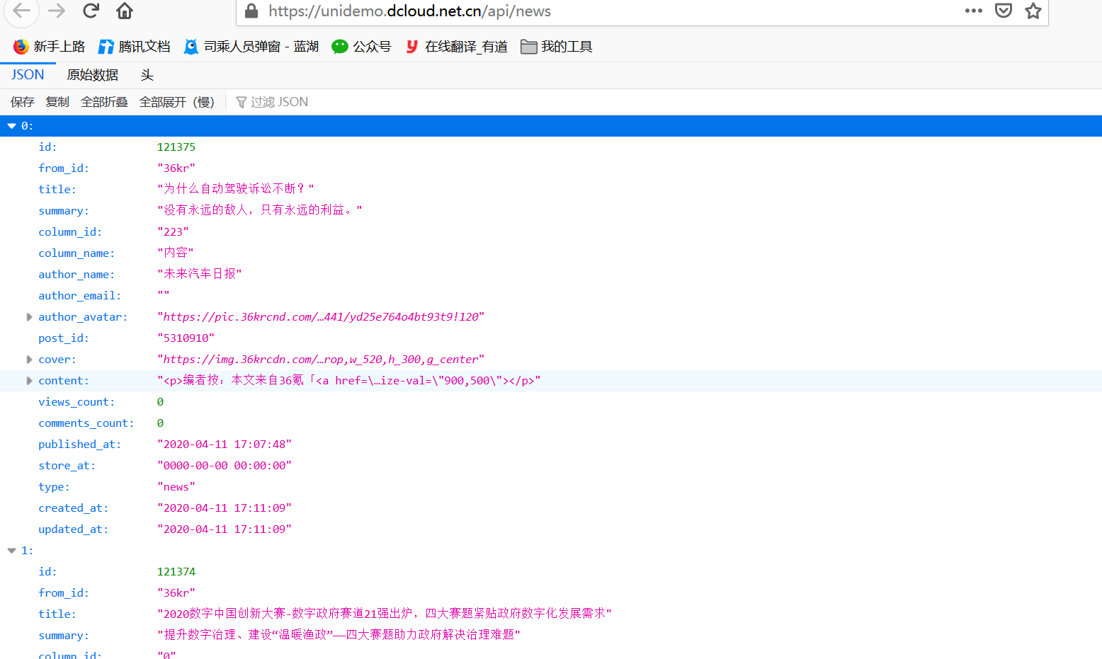Bookmark this page using the star icon

tap(1033, 11)
